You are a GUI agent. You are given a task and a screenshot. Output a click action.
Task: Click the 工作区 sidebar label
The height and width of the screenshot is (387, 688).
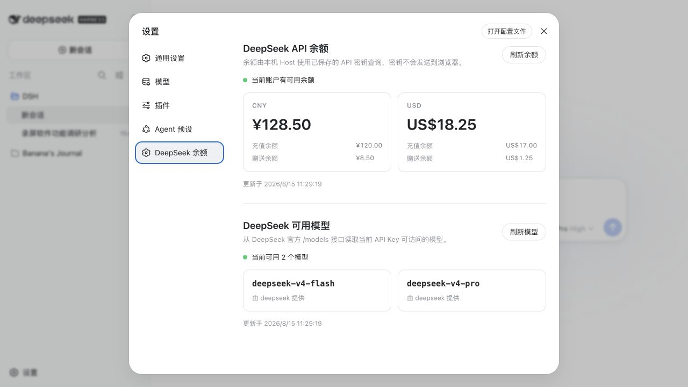point(19,75)
